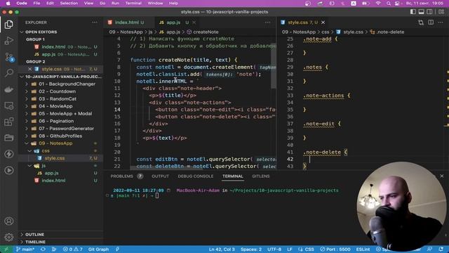Open the Selection menu

pos(69,3)
